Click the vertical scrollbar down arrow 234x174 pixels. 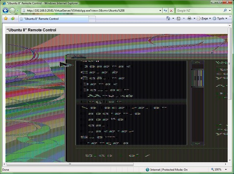click(x=230, y=160)
